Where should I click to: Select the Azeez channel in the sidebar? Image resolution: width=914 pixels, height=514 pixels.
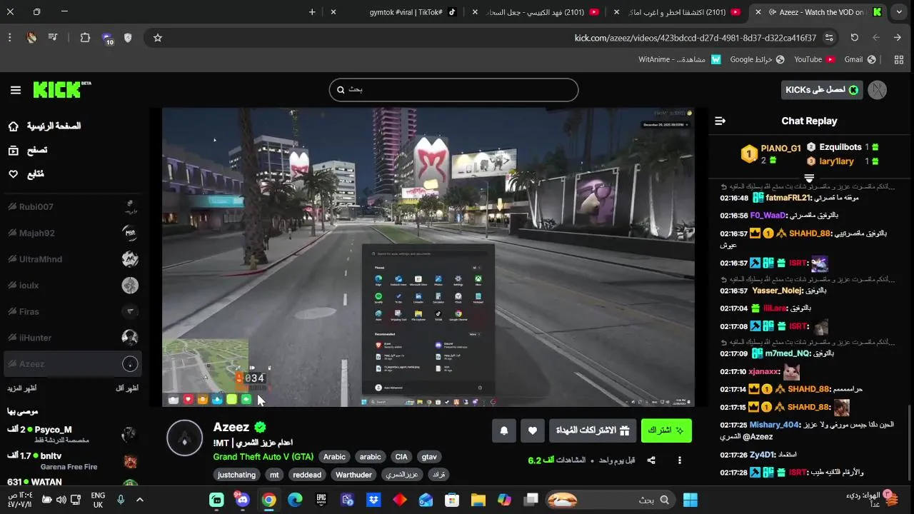tap(73, 364)
